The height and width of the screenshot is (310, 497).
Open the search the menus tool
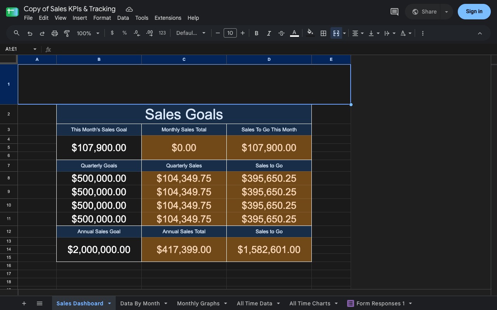pyautogui.click(x=17, y=33)
